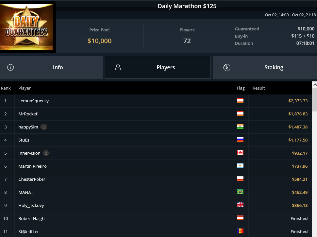Click the Canada flag beside Innervision

pyautogui.click(x=240, y=153)
